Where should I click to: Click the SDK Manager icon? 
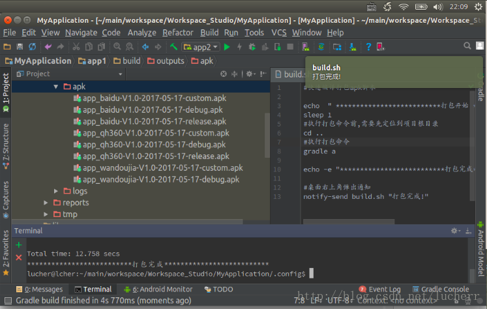click(x=353, y=47)
